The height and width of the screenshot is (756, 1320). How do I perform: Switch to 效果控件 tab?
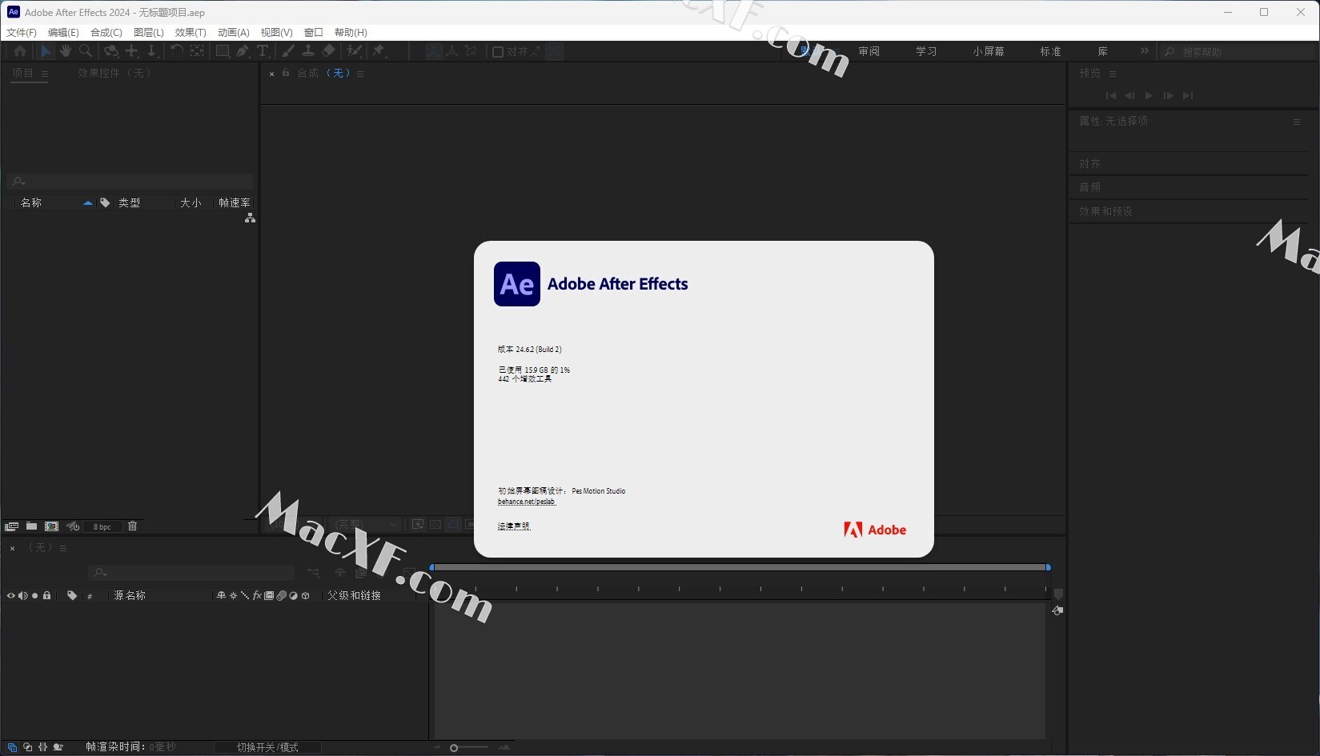tap(114, 73)
